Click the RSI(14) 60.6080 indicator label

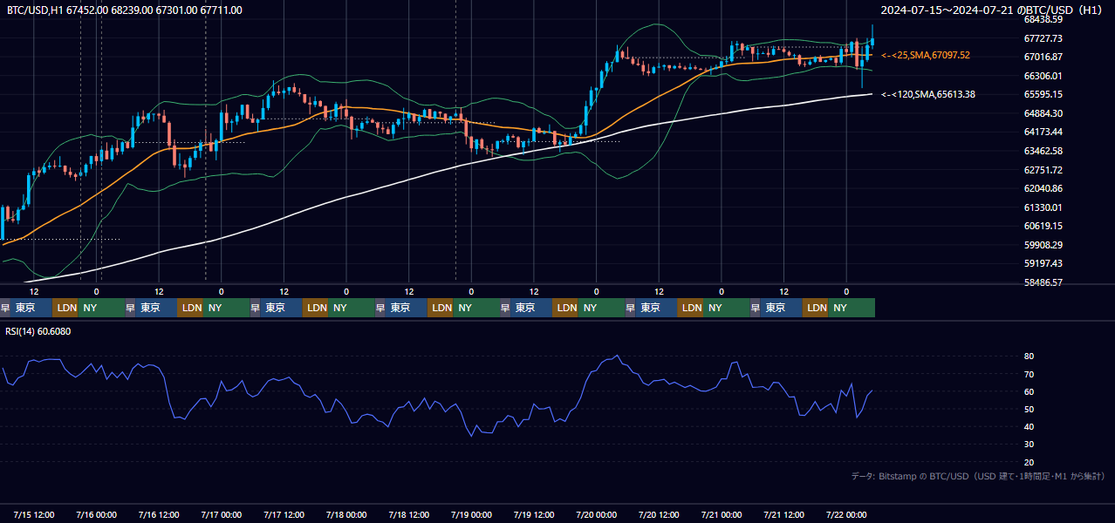click(38, 331)
